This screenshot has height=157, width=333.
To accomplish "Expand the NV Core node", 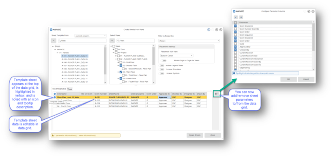I will (113, 49).
